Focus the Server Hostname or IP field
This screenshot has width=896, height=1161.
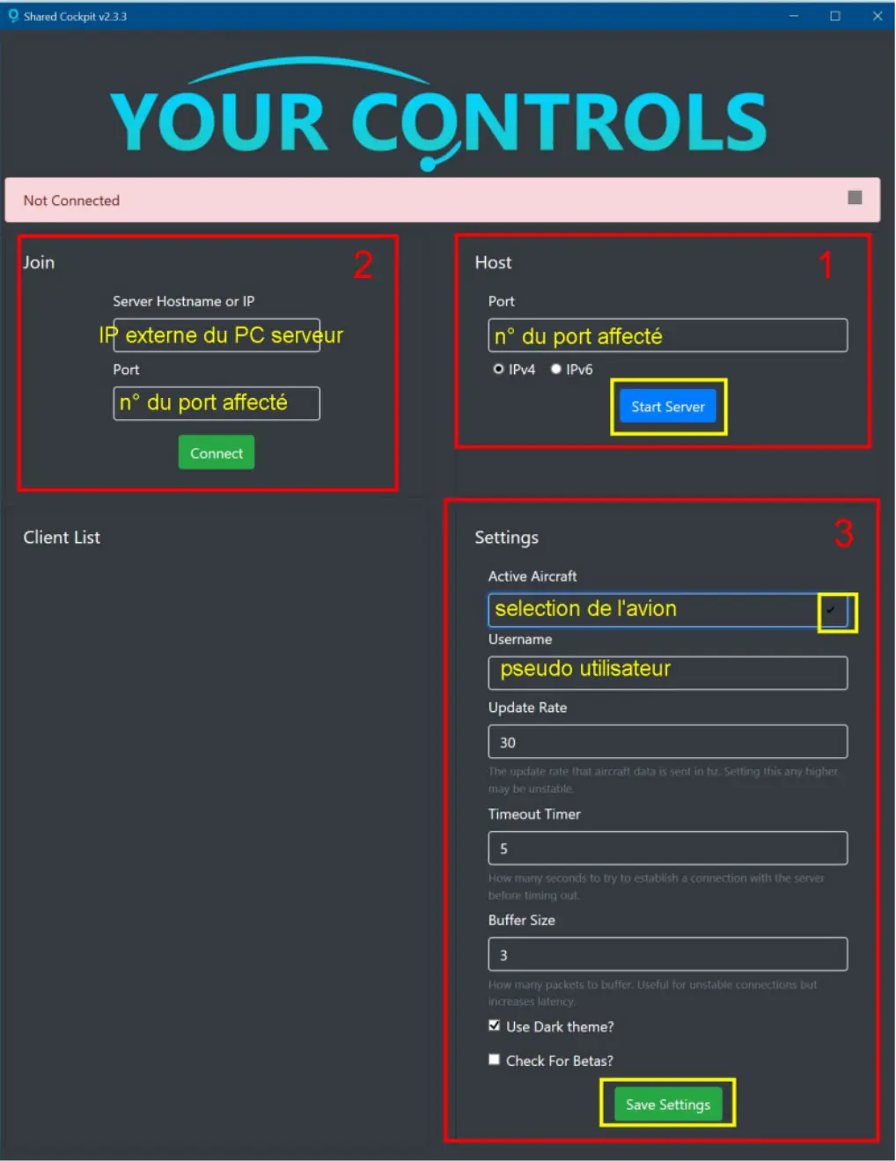[217, 335]
